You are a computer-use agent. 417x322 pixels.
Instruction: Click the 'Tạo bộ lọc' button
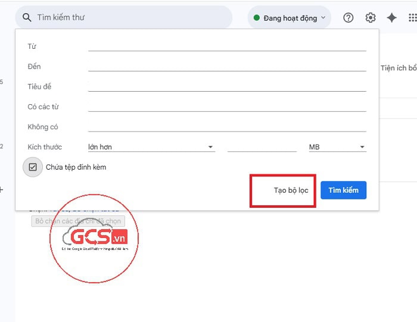(x=291, y=190)
